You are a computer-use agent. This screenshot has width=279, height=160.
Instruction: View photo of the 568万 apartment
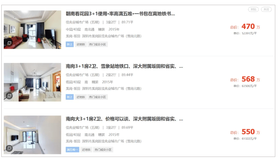32,82
